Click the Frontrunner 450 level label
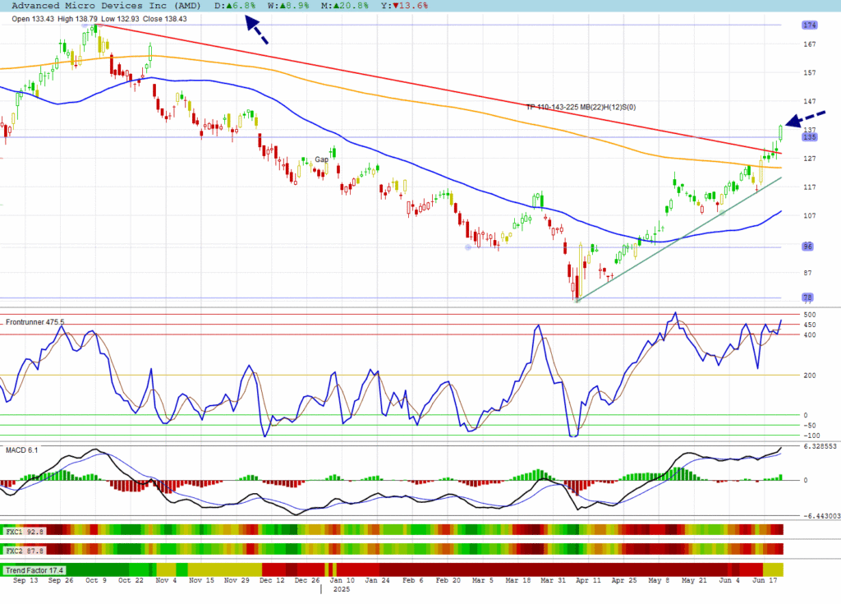 tap(809, 325)
